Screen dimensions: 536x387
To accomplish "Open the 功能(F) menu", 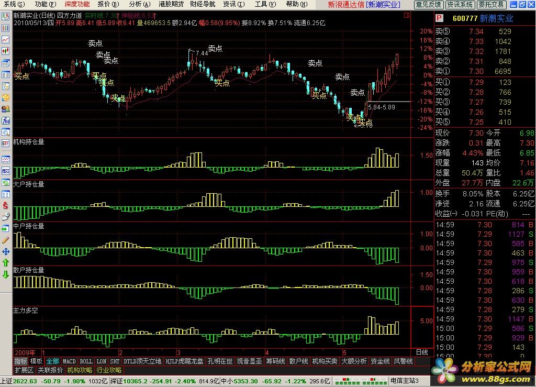I will [x=45, y=4].
